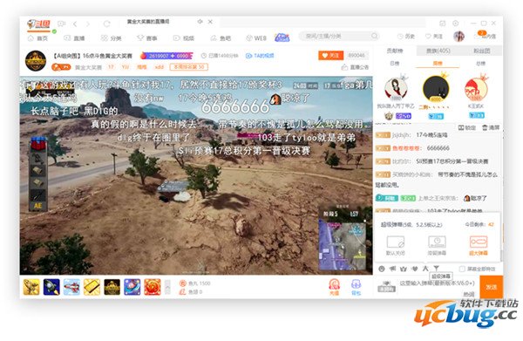The image size is (523, 341).
Task: Click the chat danmaku input field
Action: (438, 283)
